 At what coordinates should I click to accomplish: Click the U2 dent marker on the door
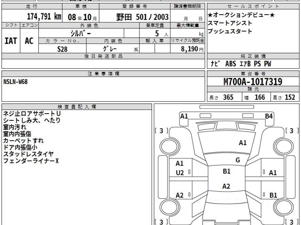pyautogui.click(x=180, y=172)
